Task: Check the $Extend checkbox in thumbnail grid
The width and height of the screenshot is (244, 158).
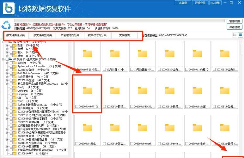Action: (77, 69)
